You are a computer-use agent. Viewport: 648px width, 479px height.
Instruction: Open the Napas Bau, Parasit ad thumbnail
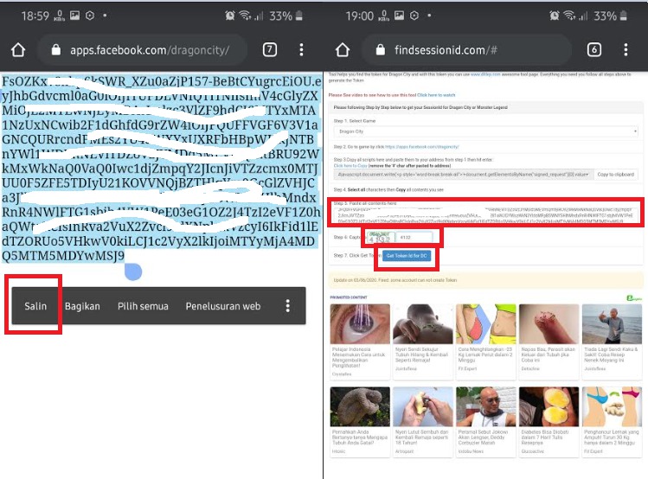pos(549,324)
